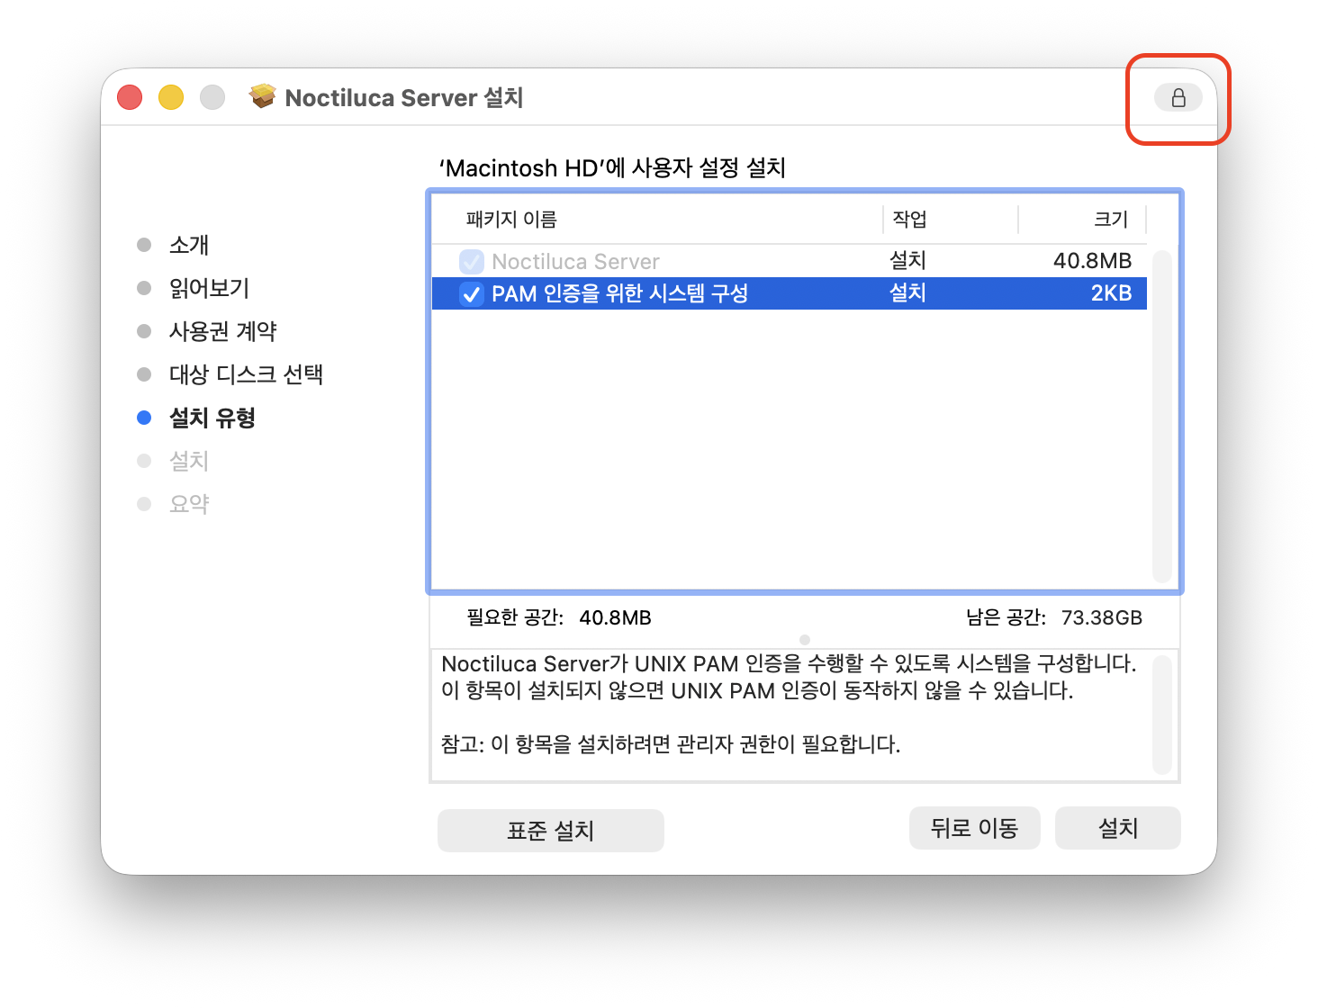Toggle the PAM configuration install checkbox
This screenshot has height=1008, width=1318.
[x=472, y=293]
